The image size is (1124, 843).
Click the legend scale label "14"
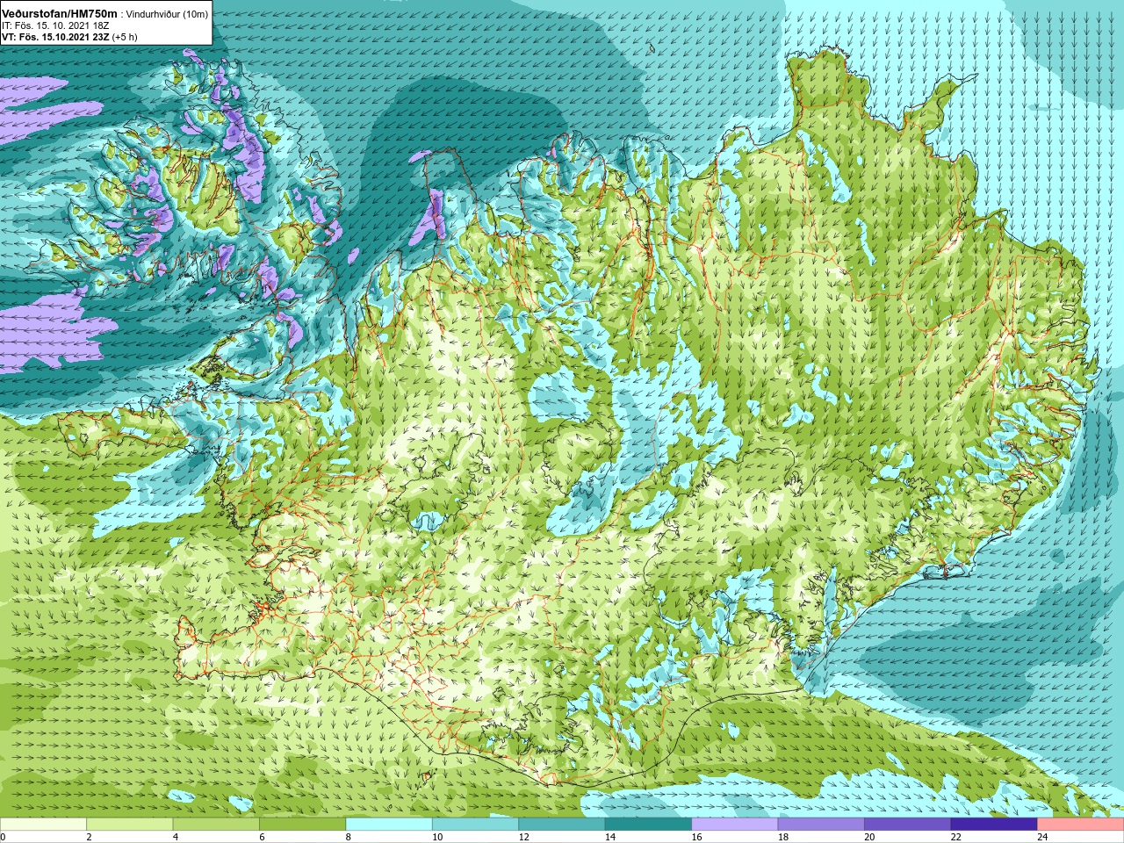pyautogui.click(x=610, y=838)
